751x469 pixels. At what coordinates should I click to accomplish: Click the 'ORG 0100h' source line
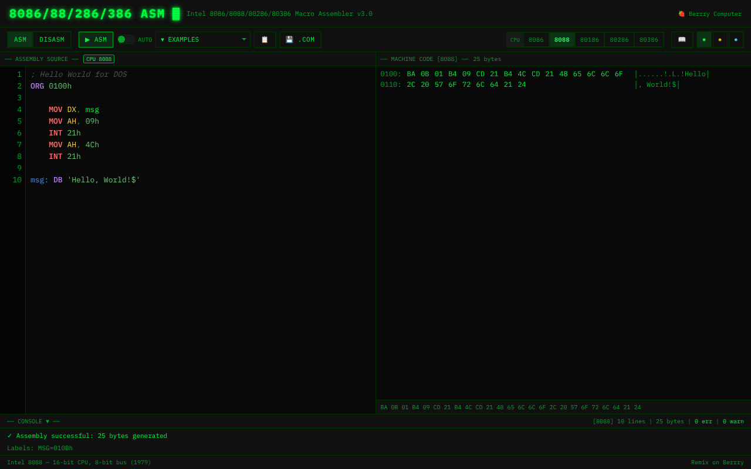click(x=51, y=86)
